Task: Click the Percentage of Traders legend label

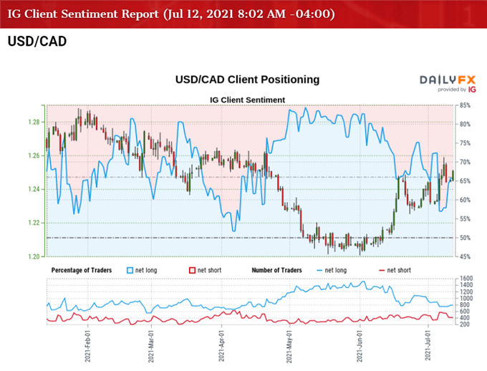Action: click(x=82, y=270)
